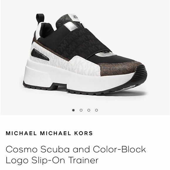Click the Cosmo Scuba product title
The height and width of the screenshot is (170, 170).
coord(76,155)
